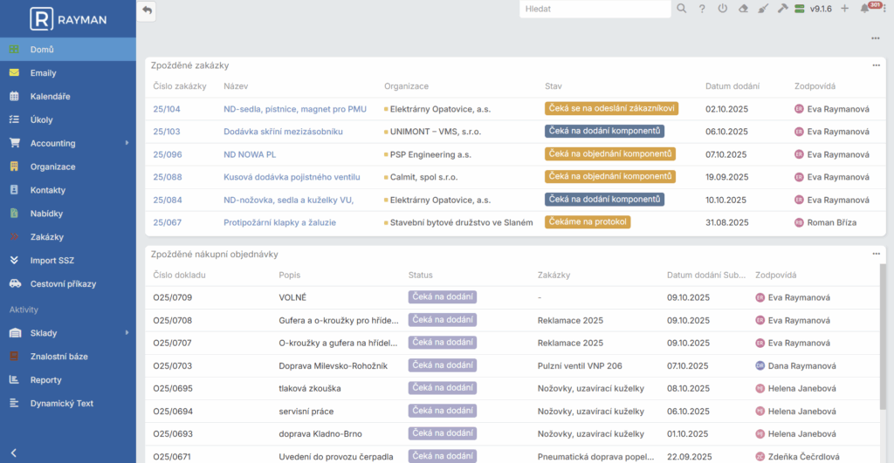Open options menu of Zpožděné nákupní objednávky
Viewport: 894px width, 463px height.
click(876, 254)
